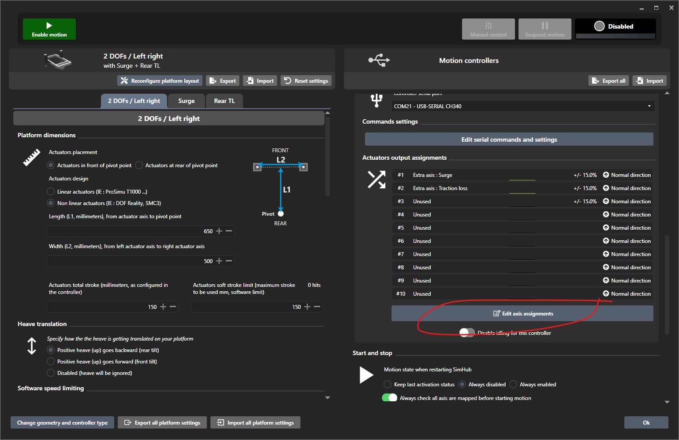Click Change geometry and controller type
This screenshot has width=679, height=440.
(62, 423)
